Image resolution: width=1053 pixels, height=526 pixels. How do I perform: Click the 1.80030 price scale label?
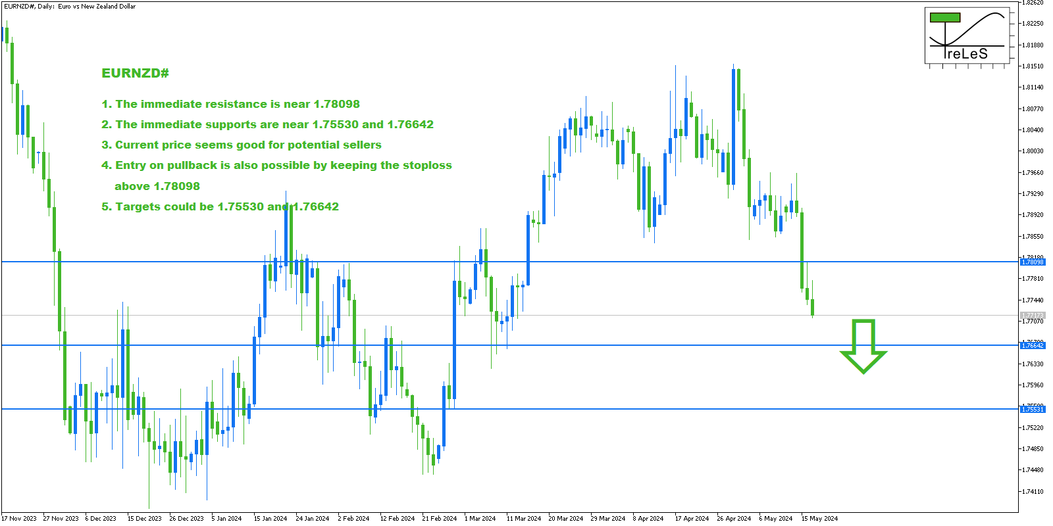[x=1033, y=151]
